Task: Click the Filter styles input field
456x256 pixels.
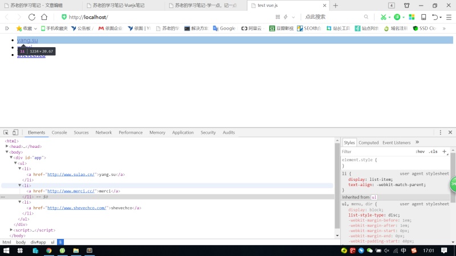Action: point(377,151)
